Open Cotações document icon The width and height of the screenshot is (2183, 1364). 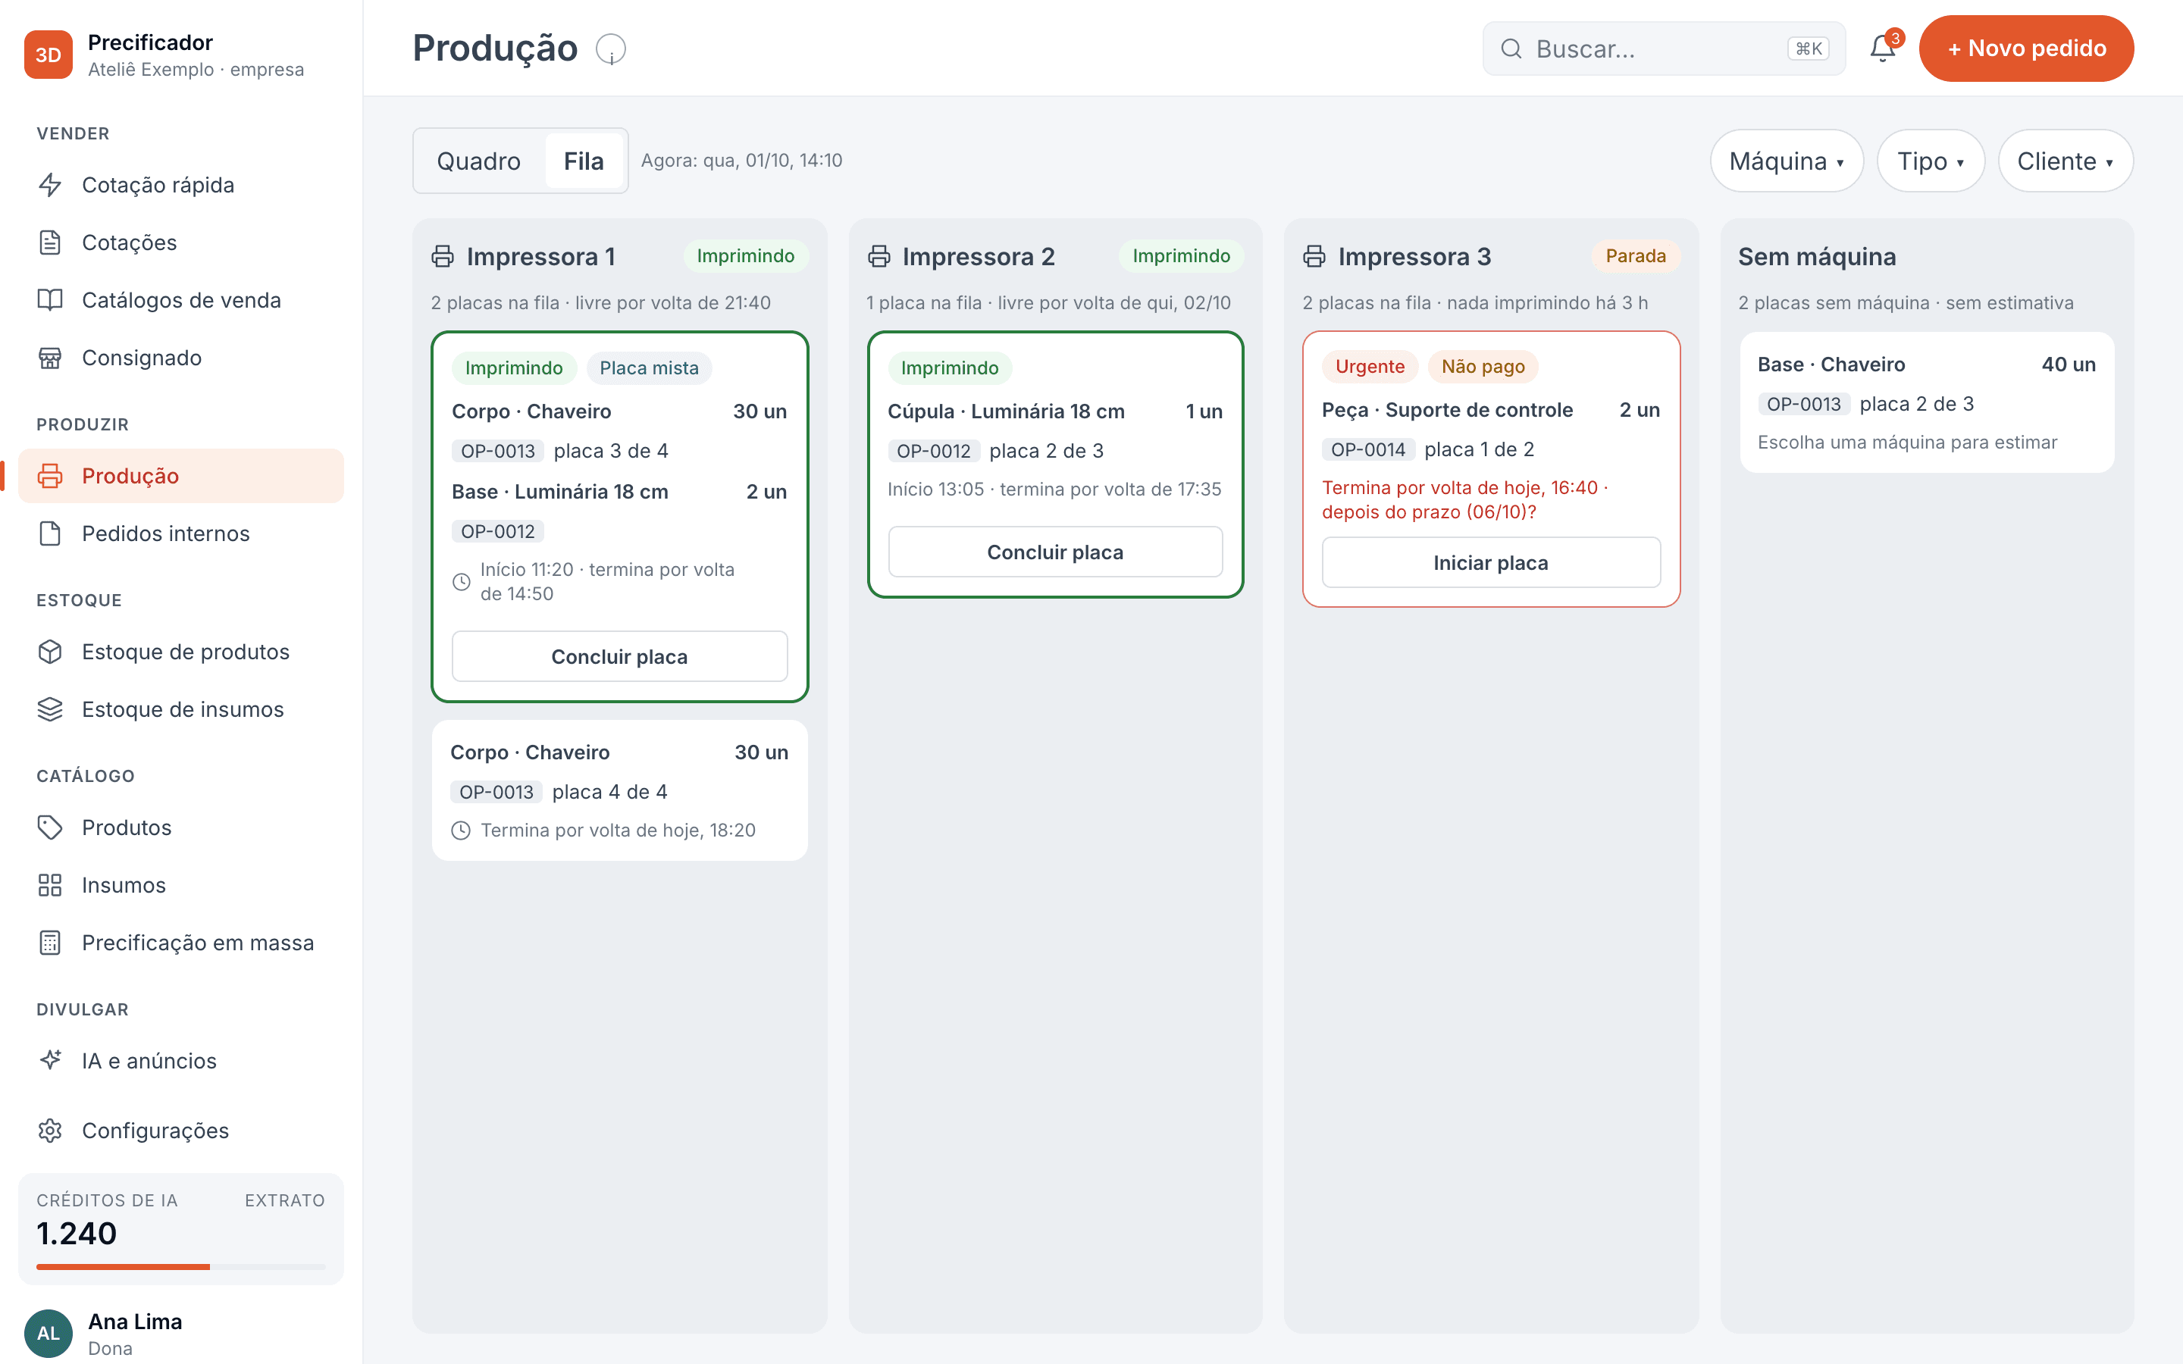[x=51, y=242]
